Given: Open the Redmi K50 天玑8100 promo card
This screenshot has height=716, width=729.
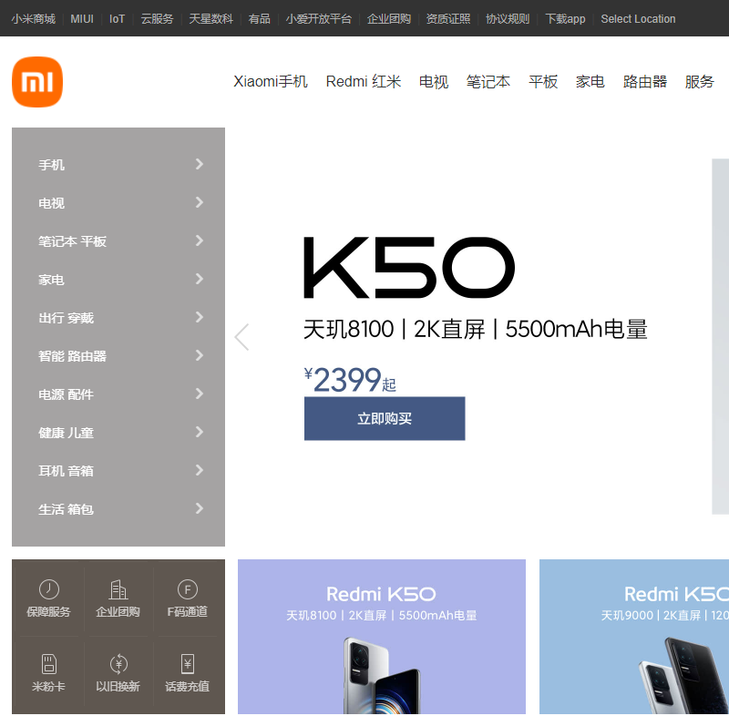Looking at the screenshot, I should (x=382, y=637).
